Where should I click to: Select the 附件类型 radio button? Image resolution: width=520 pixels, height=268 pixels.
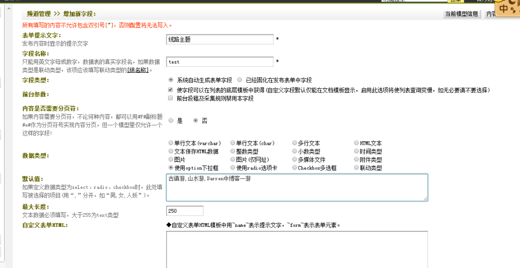[356, 159]
